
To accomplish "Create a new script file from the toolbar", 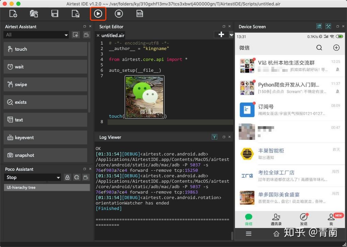I will tap(13, 14).
